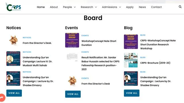184x103 pixels.
Task: Open Result Notification Sardar Babur Hussain link
Action: click(100, 63)
